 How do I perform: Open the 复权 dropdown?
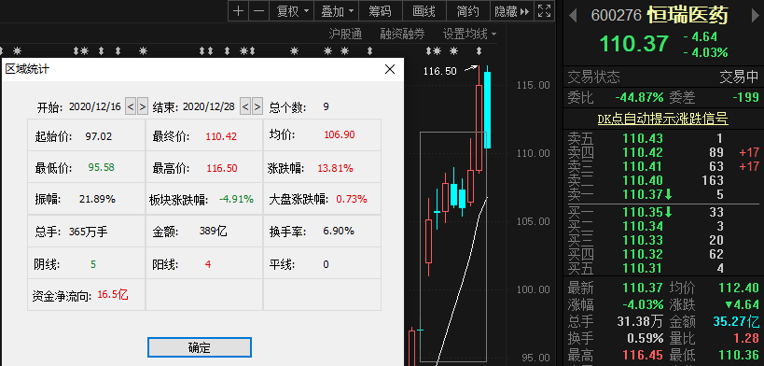coord(292,11)
